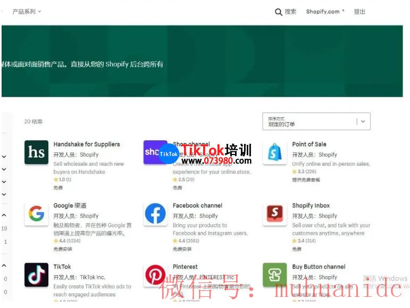410x308 pixels.
Task: Click 免费安装 under Facebook channel
Action: click(x=182, y=249)
